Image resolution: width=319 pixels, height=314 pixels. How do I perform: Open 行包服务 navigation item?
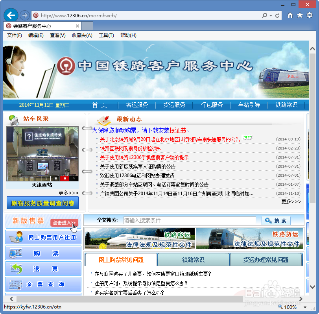[x=212, y=105]
